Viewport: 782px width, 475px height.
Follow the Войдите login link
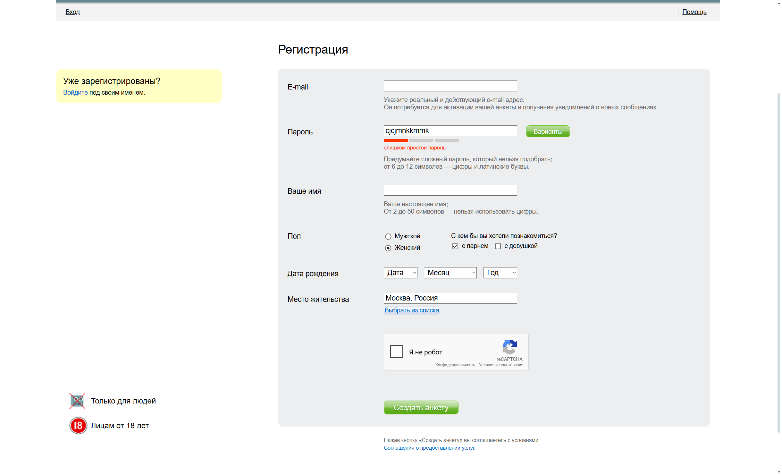point(75,92)
